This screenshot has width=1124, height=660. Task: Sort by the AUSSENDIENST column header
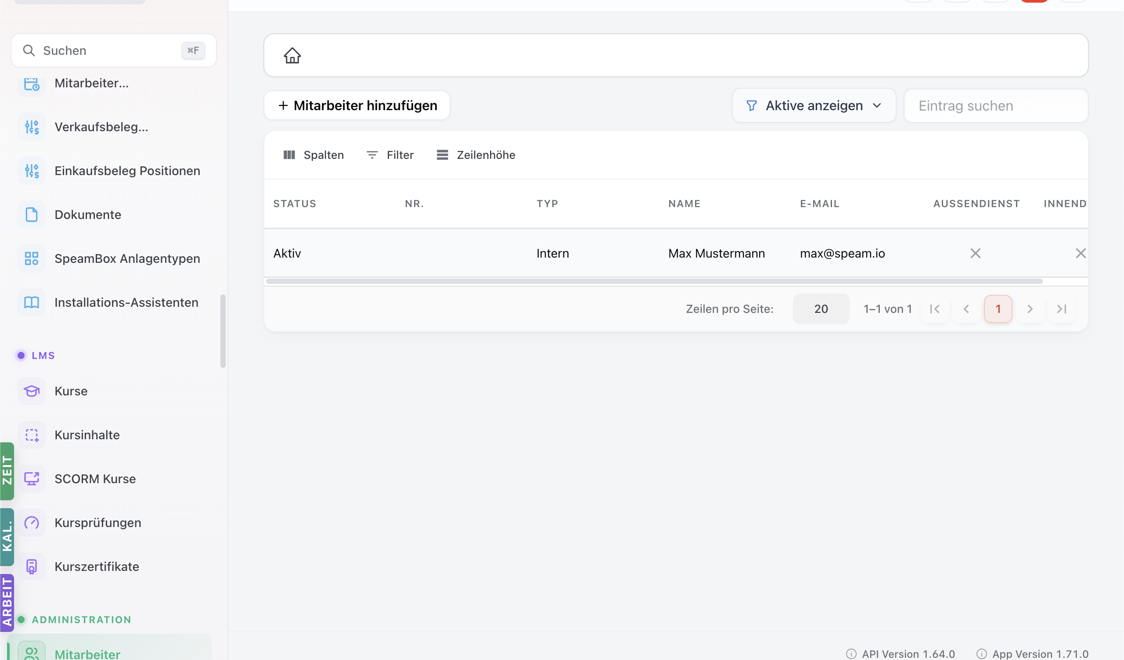coord(976,204)
